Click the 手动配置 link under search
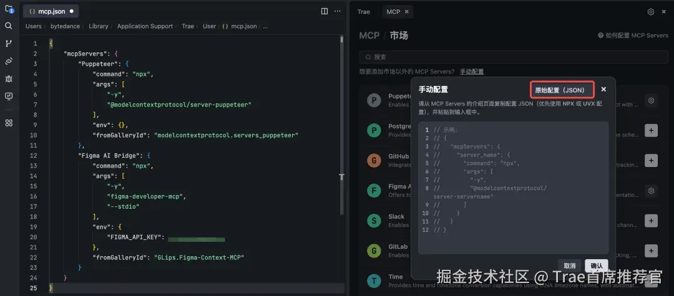The height and width of the screenshot is (296, 674). click(x=472, y=72)
